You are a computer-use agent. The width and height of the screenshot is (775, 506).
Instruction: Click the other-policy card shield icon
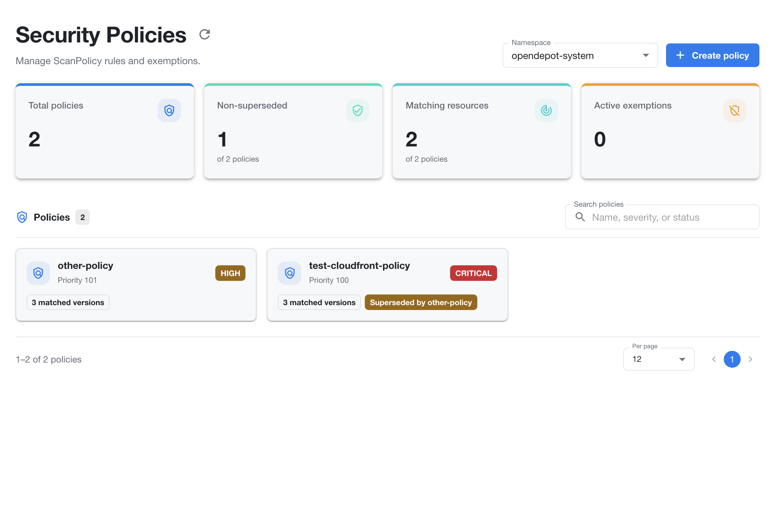[x=38, y=273]
